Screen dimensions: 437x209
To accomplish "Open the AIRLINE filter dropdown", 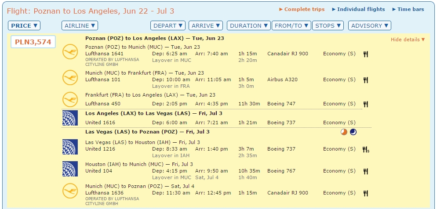I will pyautogui.click(x=80, y=25).
